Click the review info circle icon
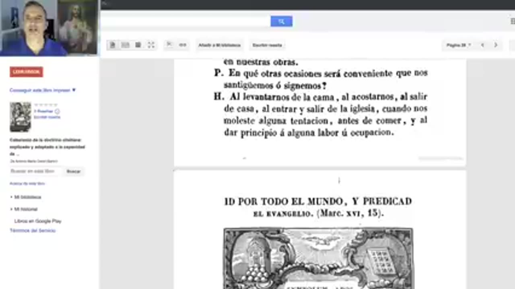This screenshot has width=515, height=289. [57, 111]
